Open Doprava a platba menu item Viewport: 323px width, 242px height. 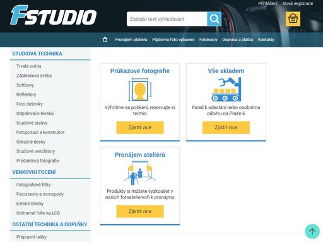click(237, 40)
